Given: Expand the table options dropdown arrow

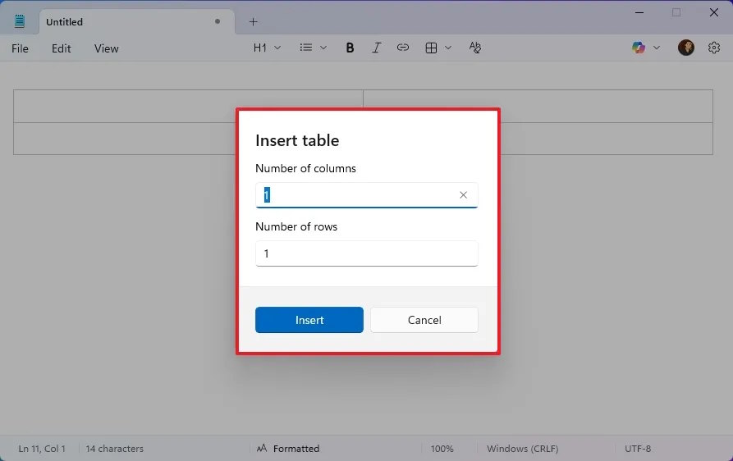Looking at the screenshot, I should 448,48.
